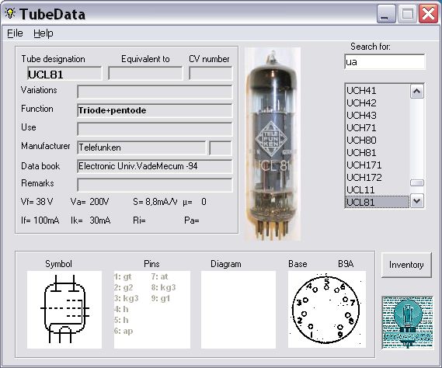
Task: Click the Use field
Action: [155, 129]
